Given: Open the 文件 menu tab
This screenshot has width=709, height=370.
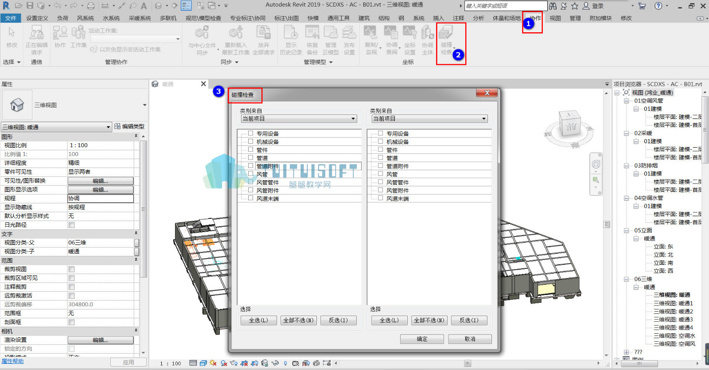Looking at the screenshot, I should click(11, 18).
